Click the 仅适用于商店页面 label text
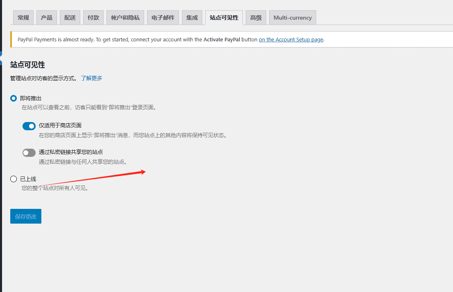This screenshot has height=292, width=453. tap(60, 125)
